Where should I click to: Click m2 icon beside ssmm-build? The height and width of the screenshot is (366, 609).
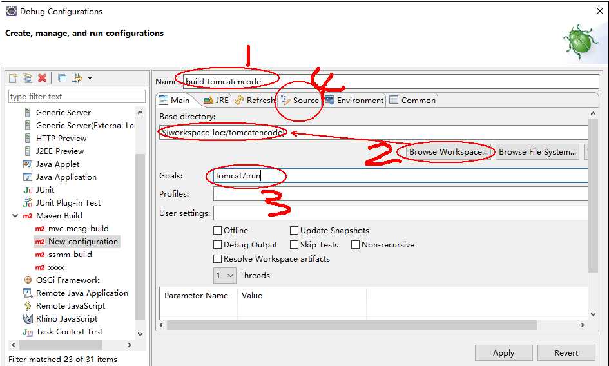(x=40, y=255)
